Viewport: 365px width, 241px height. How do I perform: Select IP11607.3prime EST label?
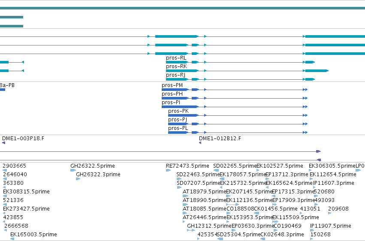tap(333, 183)
